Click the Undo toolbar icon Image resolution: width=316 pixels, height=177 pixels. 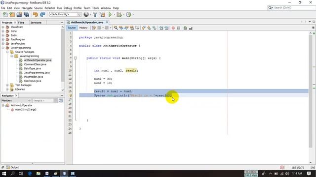[36, 14]
